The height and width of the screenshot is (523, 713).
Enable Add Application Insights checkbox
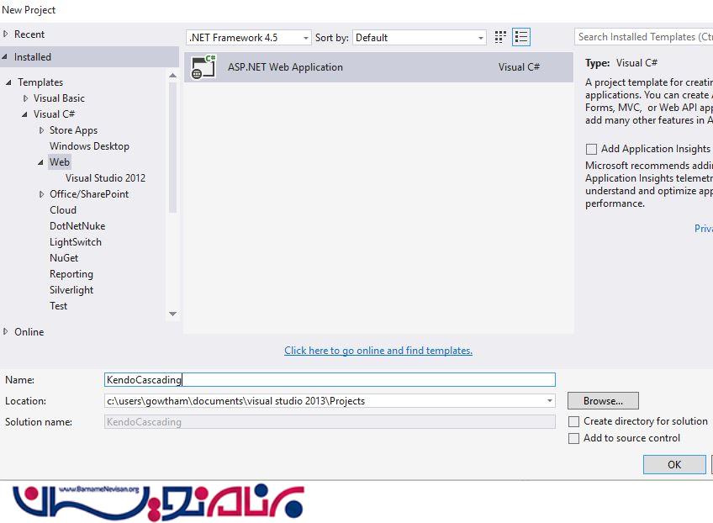point(591,149)
